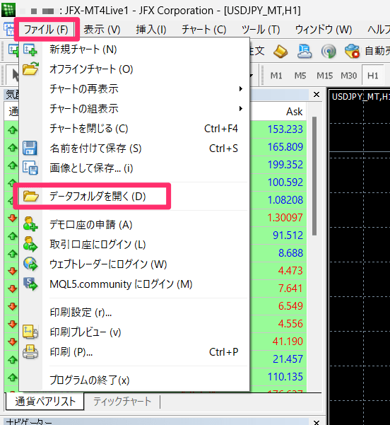
Task: Expand チャートの組表示 submenu arrow
Action: 240,109
